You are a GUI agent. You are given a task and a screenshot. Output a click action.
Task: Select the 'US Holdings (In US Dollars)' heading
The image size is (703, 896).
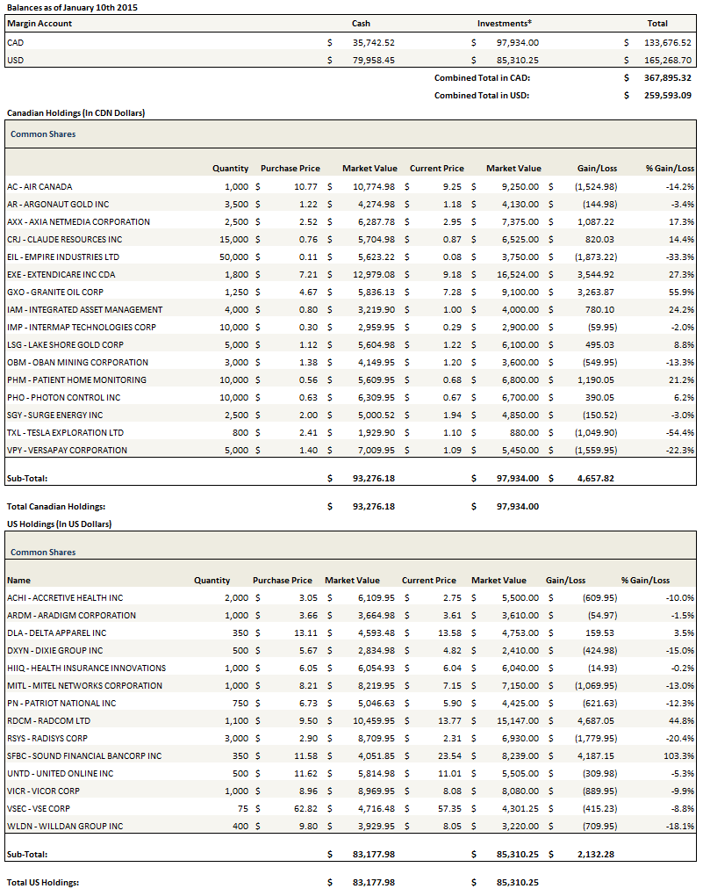tap(59, 524)
